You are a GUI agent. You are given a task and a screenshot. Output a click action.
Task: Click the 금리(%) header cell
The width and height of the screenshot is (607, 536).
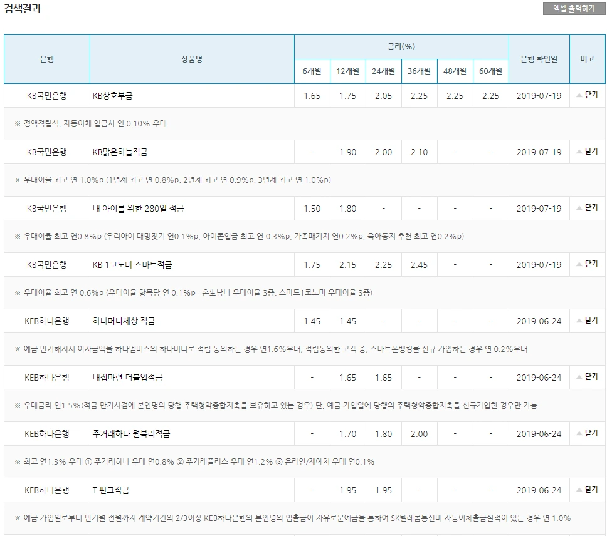pyautogui.click(x=401, y=47)
